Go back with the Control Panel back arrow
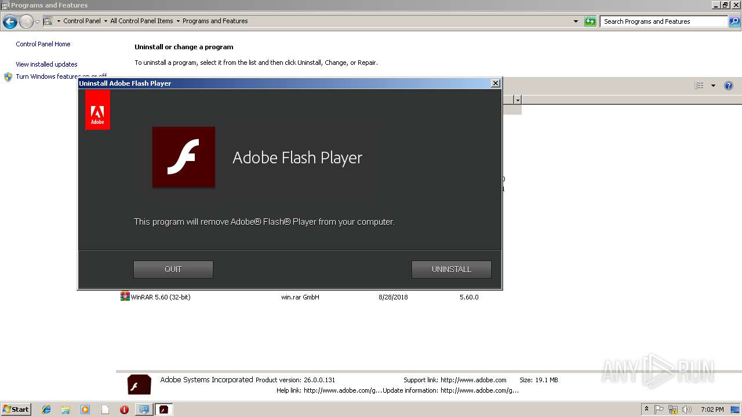 point(10,22)
